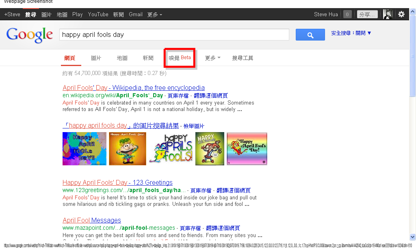Open Happy April Fools' Day - 123 Greetings result
This screenshot has width=416, height=248.
[x=117, y=182]
